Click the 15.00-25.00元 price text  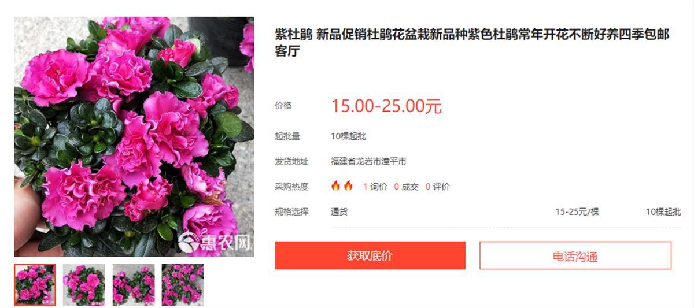click(386, 106)
